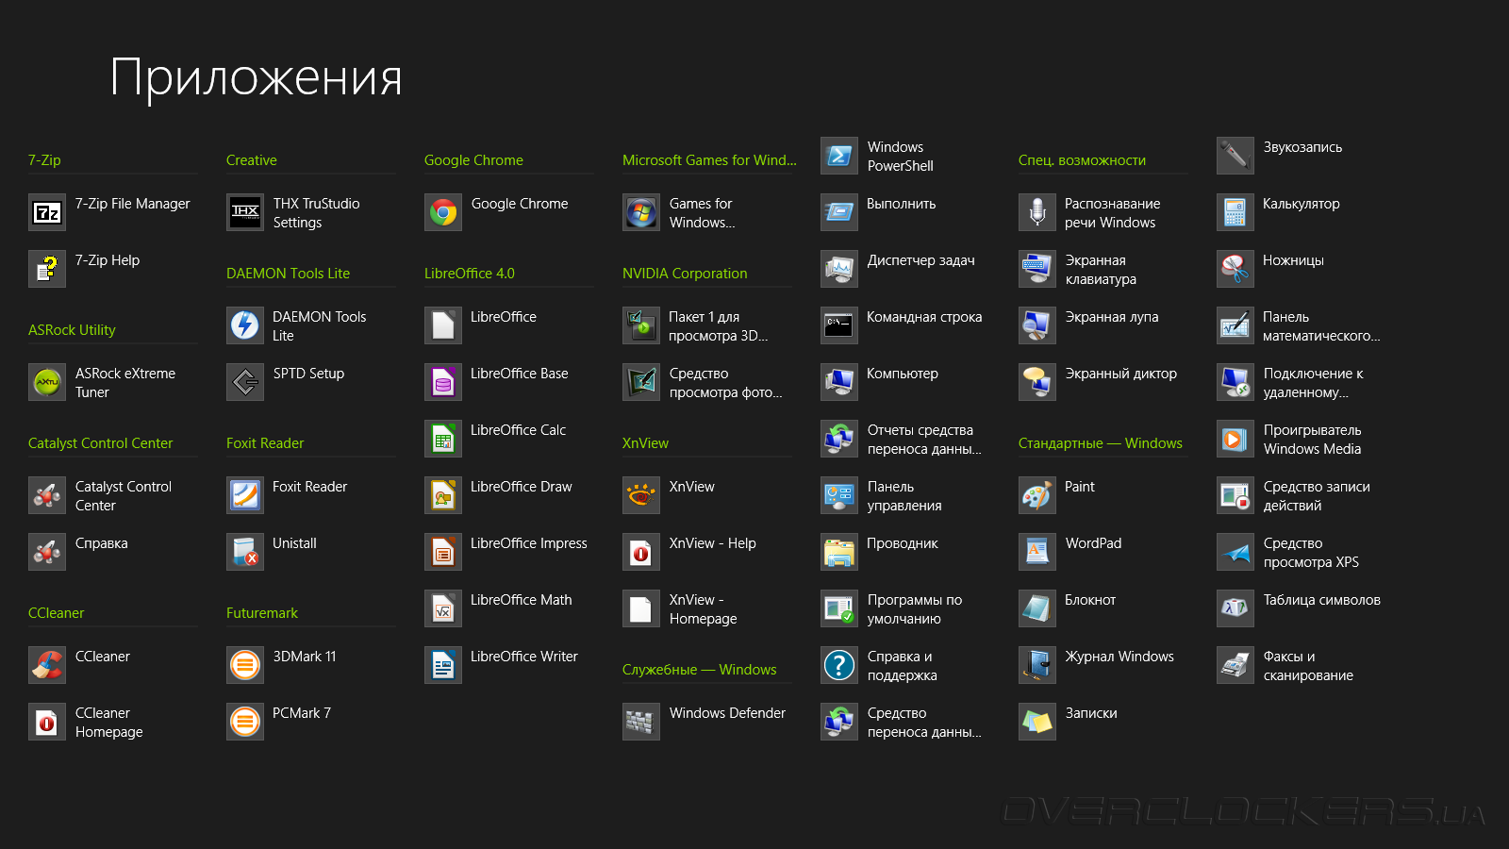Image resolution: width=1509 pixels, height=849 pixels.
Task: Open the Калькулятор icon
Action: pos(1235,212)
